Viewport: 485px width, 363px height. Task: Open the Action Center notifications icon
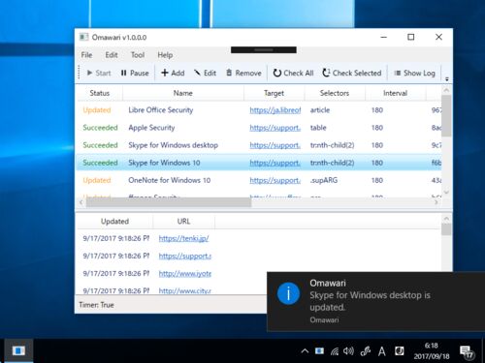click(x=467, y=351)
